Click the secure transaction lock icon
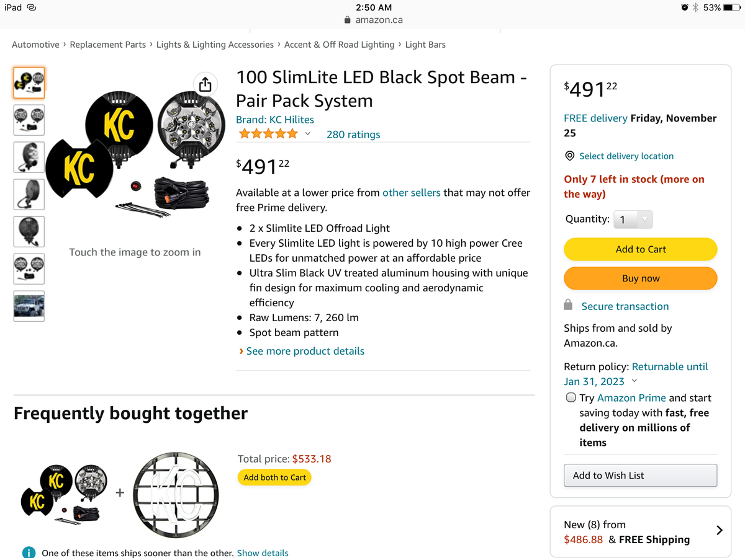745x558 pixels. (x=567, y=305)
